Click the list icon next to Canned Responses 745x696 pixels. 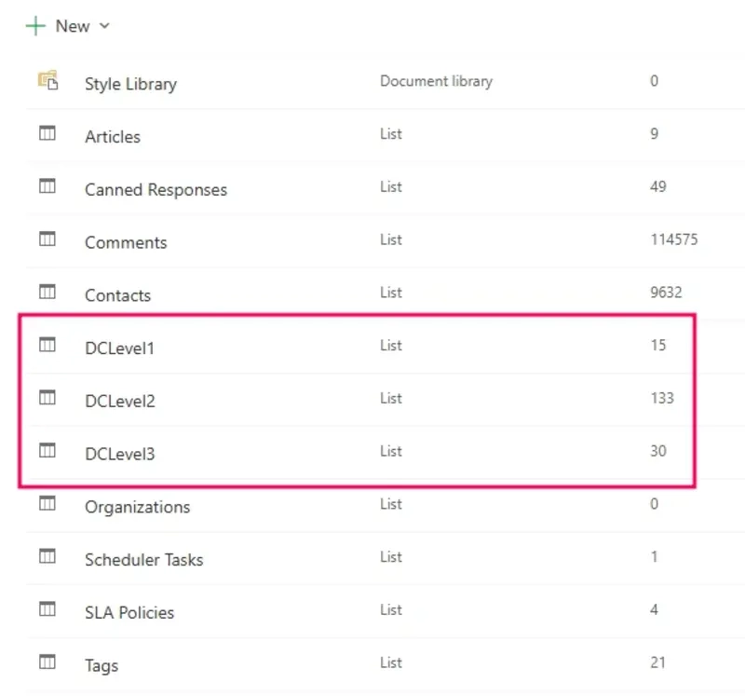pyautogui.click(x=47, y=186)
